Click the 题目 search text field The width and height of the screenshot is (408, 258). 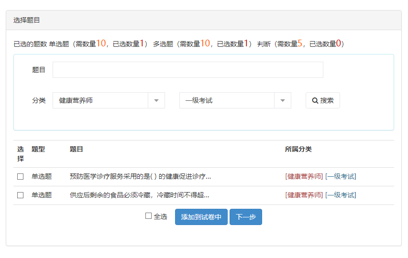[x=188, y=70]
